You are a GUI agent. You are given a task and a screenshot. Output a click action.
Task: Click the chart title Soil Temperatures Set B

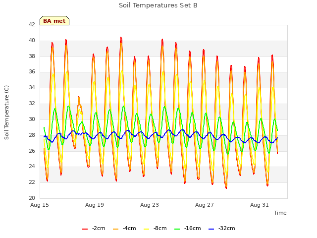158,5
